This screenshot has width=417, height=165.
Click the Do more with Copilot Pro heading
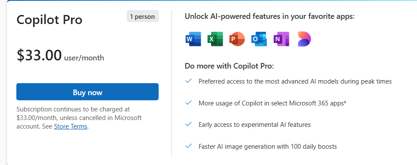(229, 66)
